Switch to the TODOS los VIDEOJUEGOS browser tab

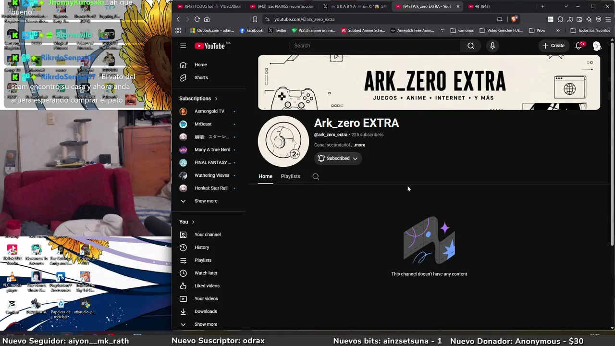(210, 6)
